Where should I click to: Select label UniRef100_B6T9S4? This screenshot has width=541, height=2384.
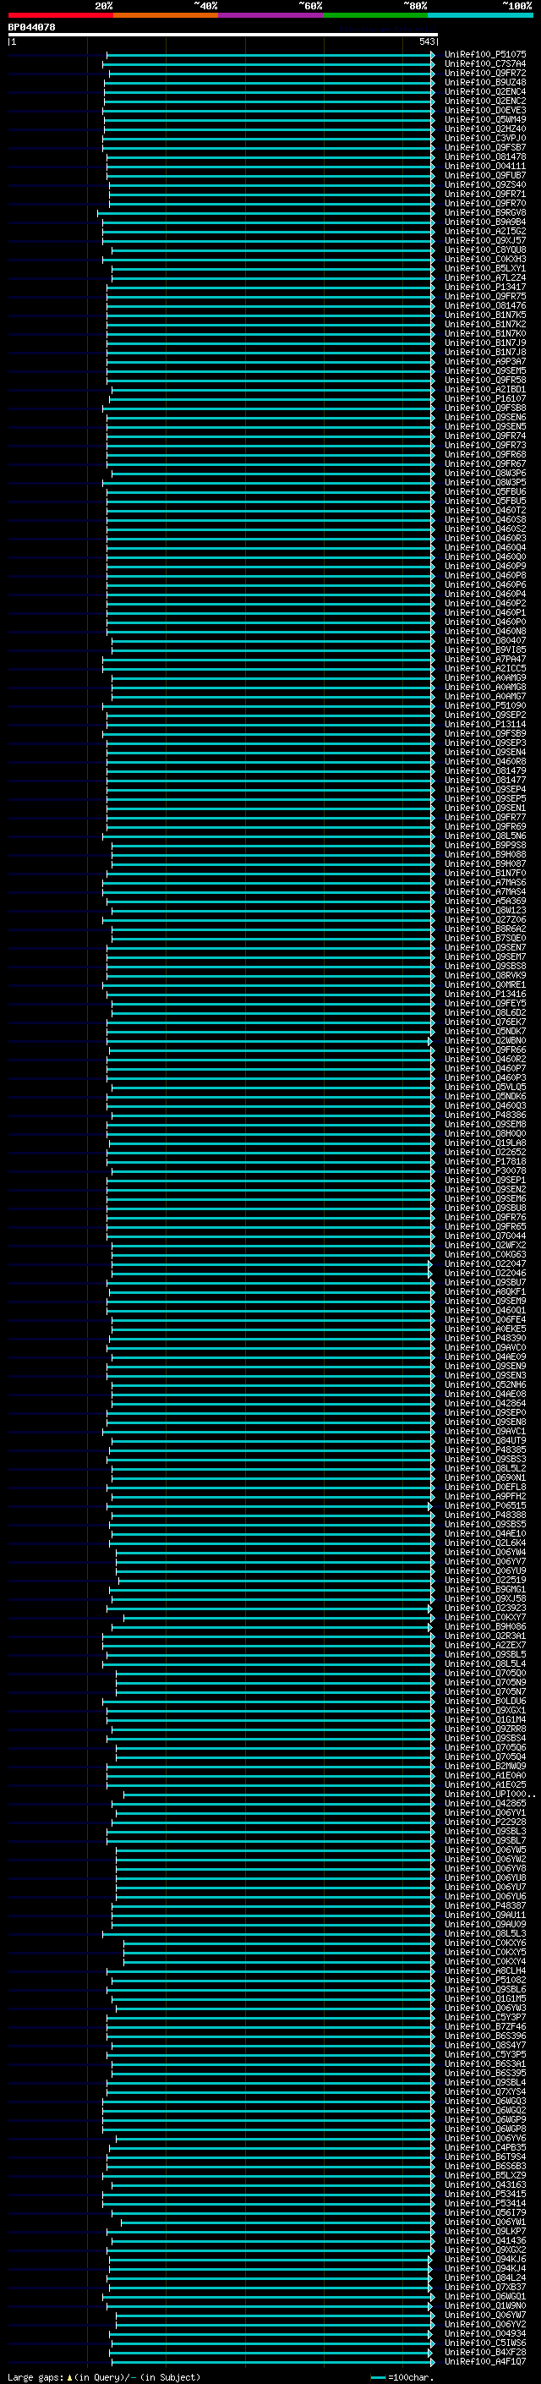pos(484,2157)
